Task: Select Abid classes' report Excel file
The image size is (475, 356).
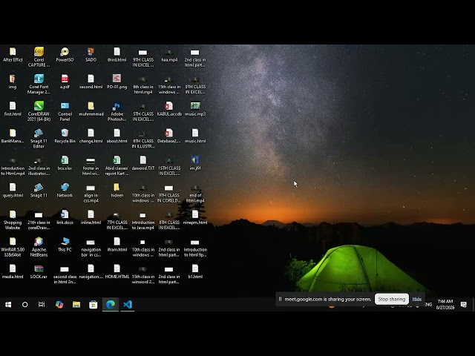Action: (x=117, y=165)
